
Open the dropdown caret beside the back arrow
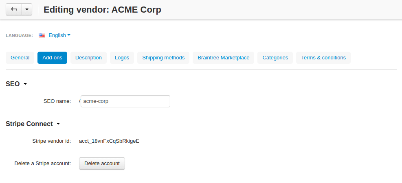tap(27, 9)
